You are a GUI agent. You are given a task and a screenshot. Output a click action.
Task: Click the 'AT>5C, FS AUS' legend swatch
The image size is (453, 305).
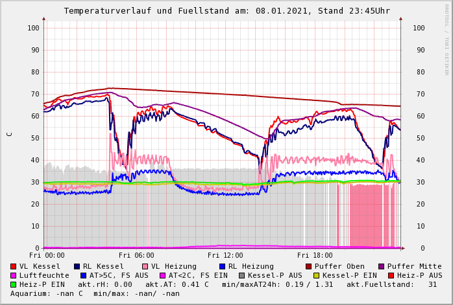pyautogui.click(x=82, y=275)
